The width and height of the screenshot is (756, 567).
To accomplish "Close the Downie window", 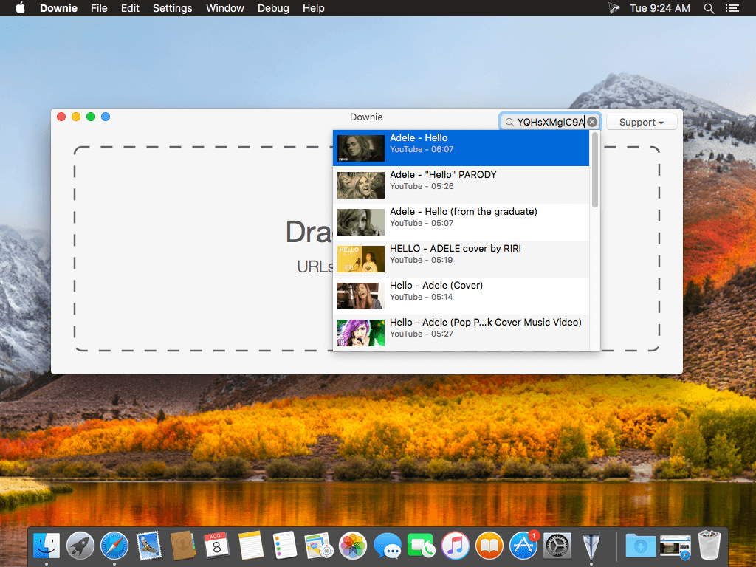I will coord(61,117).
